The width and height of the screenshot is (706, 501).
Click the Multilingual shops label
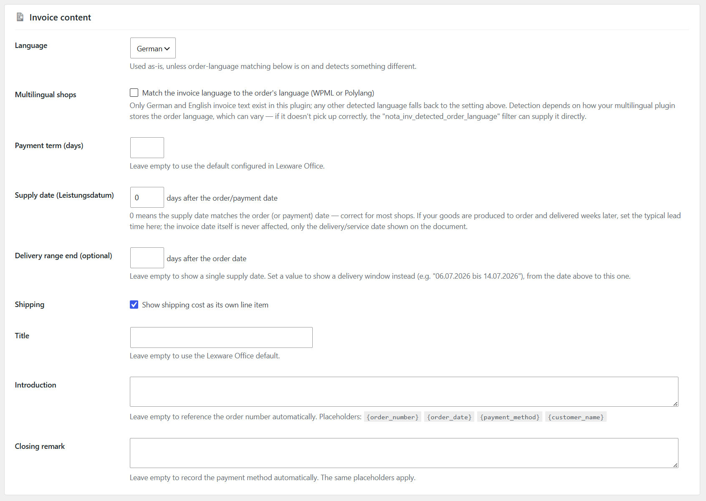tap(46, 95)
